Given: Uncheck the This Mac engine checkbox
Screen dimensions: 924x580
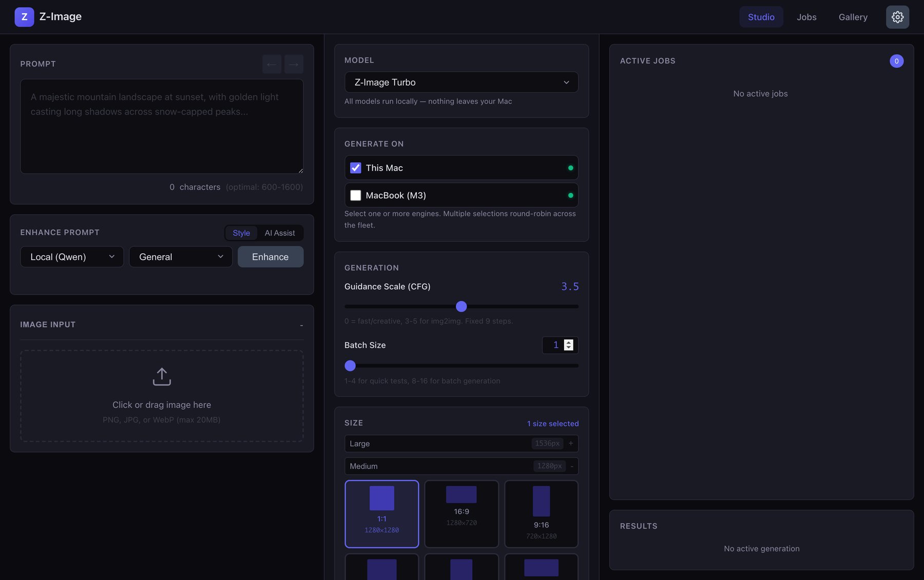Looking at the screenshot, I should coord(355,168).
